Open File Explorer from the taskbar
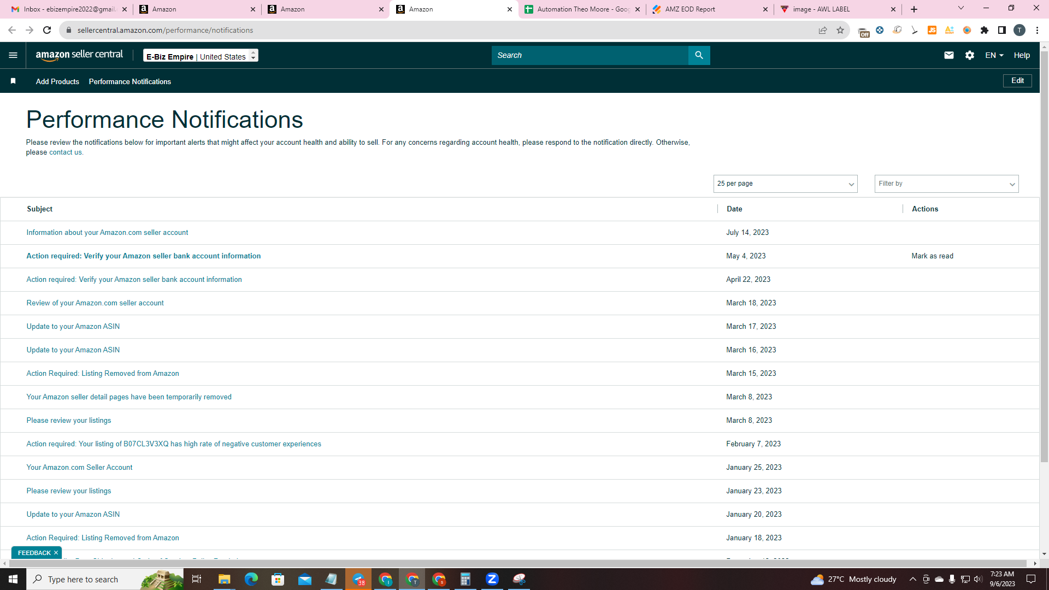The height and width of the screenshot is (590, 1049). pos(225,579)
